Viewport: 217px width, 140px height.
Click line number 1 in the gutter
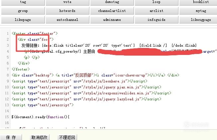tap(8, 33)
